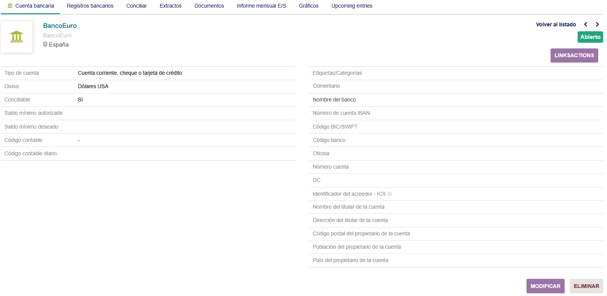Switch to the Conciliar tab
Screen dimensions: 607x296
(136, 6)
